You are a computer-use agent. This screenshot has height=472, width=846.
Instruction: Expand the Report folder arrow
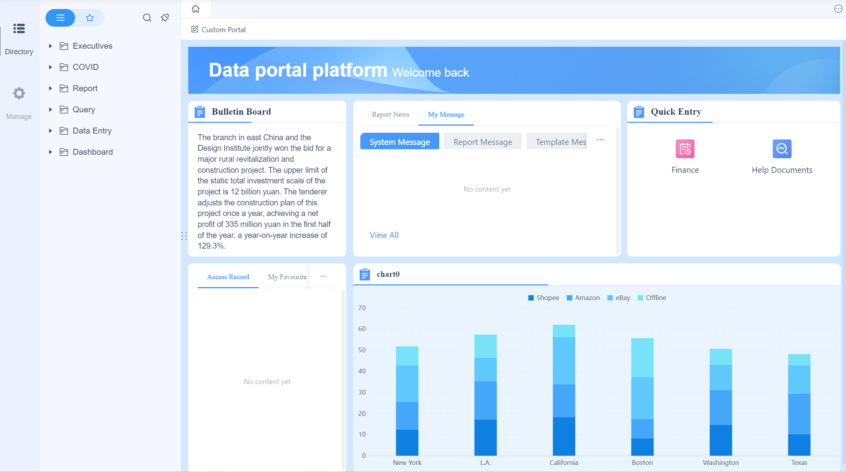50,88
